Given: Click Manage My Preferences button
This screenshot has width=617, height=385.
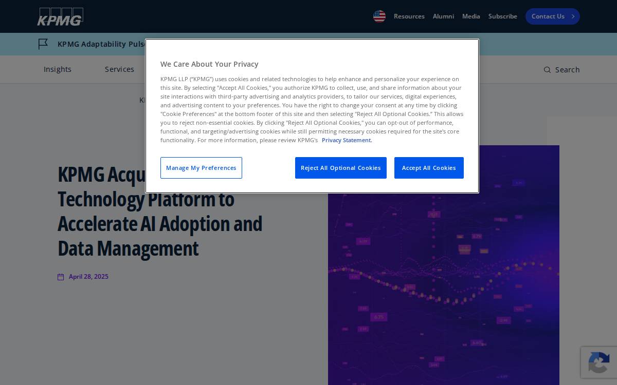Looking at the screenshot, I should [201, 168].
